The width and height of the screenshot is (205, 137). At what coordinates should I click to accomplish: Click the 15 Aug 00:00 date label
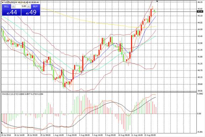click(x=150, y=135)
